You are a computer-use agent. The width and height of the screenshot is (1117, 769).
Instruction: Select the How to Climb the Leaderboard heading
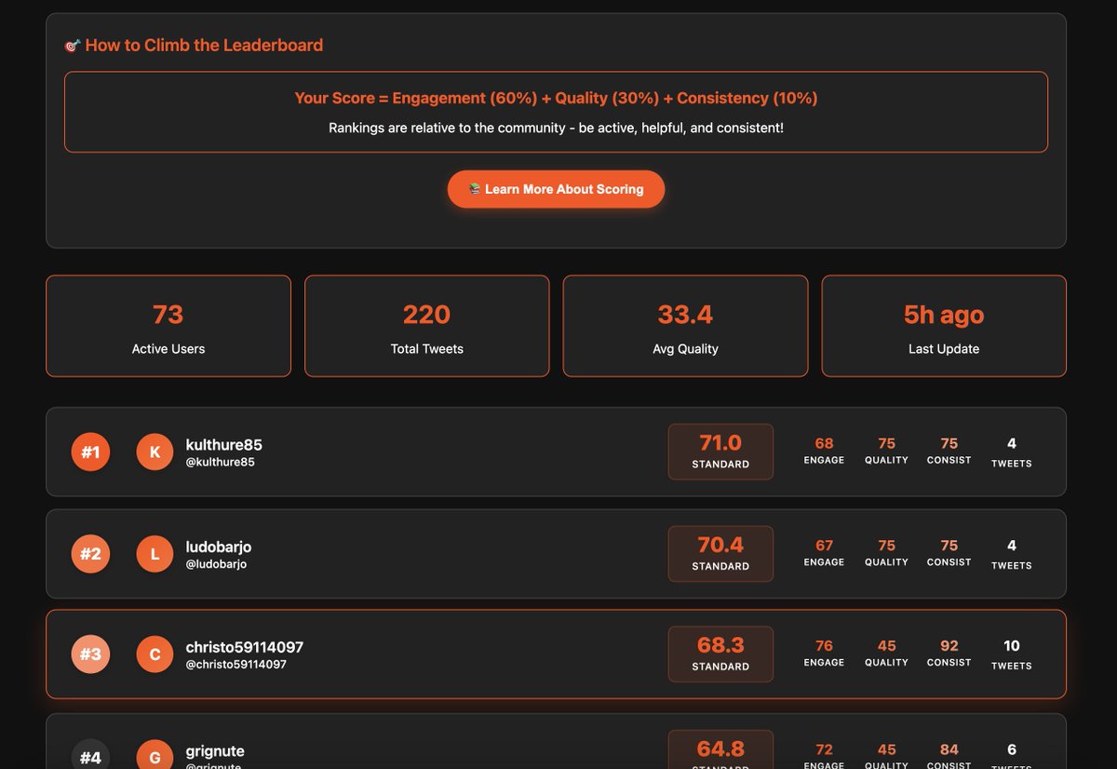(x=204, y=45)
